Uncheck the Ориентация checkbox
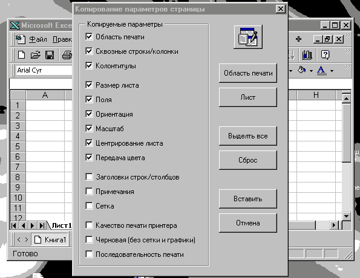Screen dimensions: 360x278 click(x=89, y=114)
